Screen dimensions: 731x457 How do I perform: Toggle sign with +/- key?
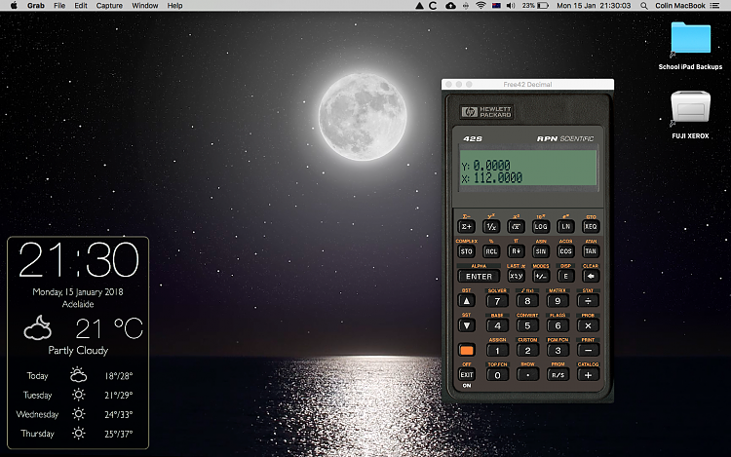click(541, 277)
